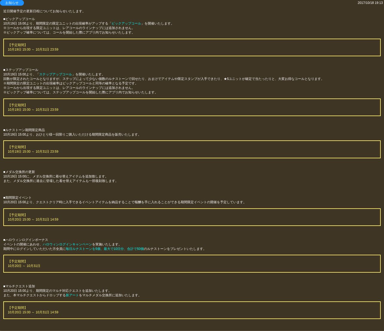Viewport: 384px width, 331px height.
Task: Select the ■期間限定イベント heading
Action: pyautogui.click(x=17, y=198)
